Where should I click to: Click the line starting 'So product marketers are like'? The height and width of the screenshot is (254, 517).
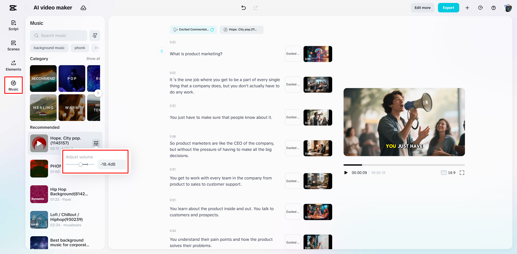click(222, 149)
